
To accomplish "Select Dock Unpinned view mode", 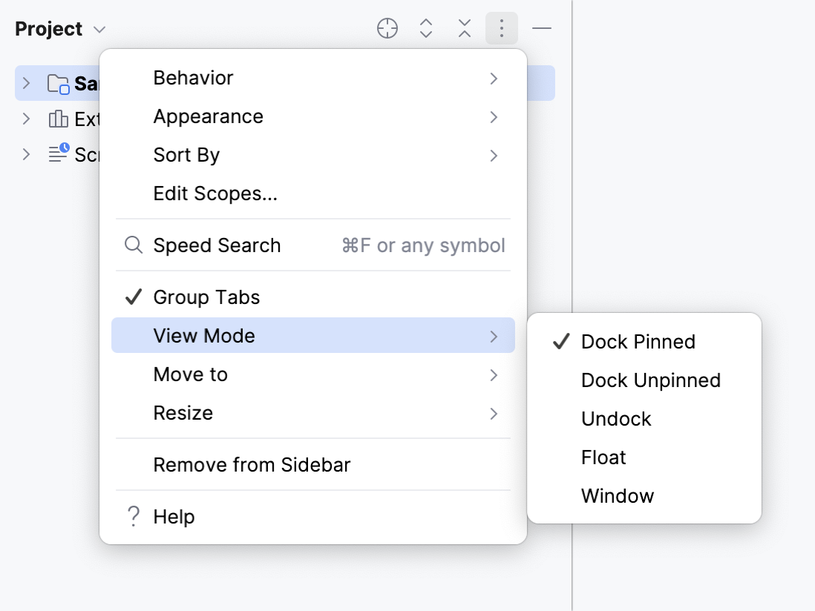I will pos(651,380).
